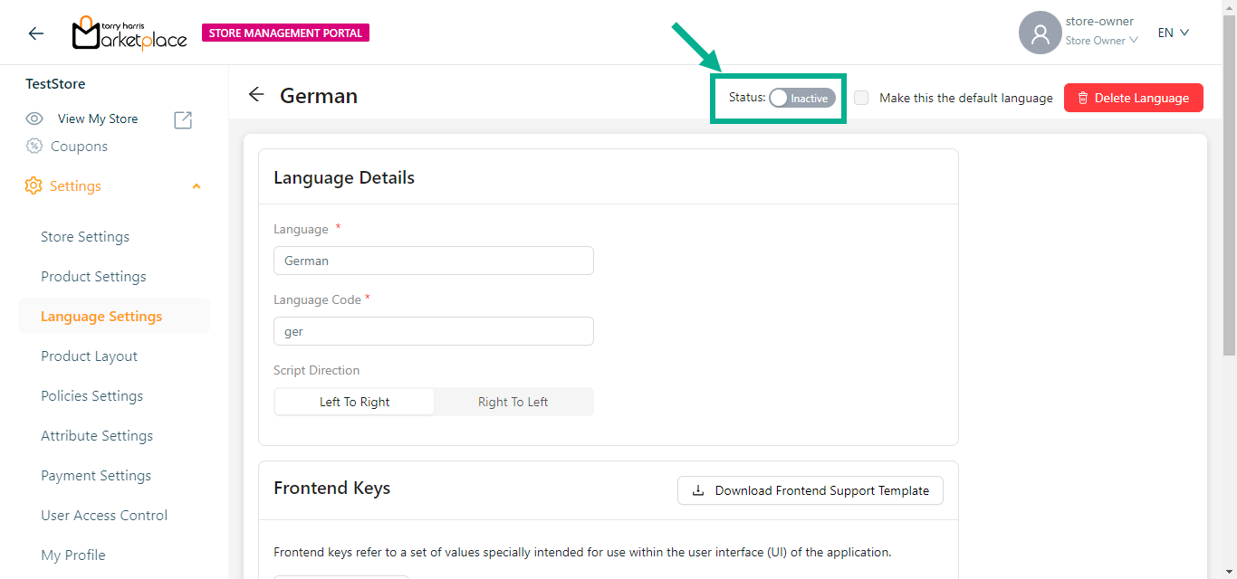Click the Language Code input field

[433, 331]
